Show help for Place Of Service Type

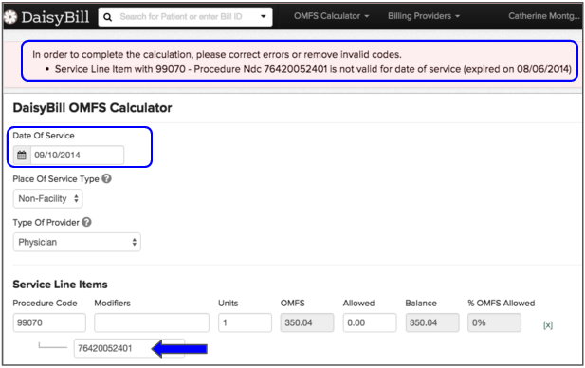107,178
